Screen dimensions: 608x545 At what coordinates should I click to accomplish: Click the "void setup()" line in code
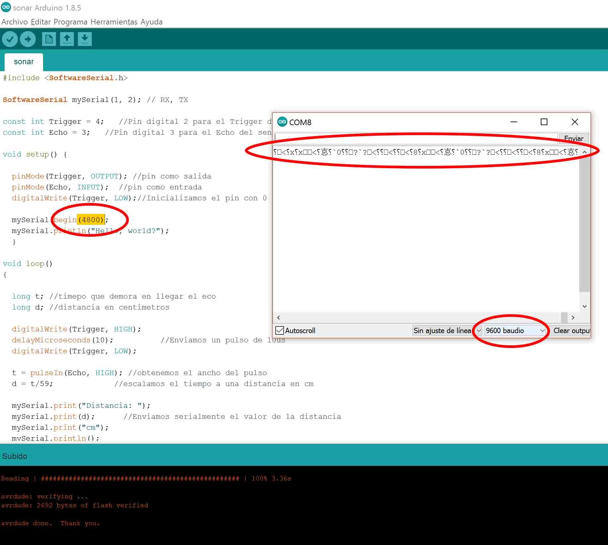35,154
